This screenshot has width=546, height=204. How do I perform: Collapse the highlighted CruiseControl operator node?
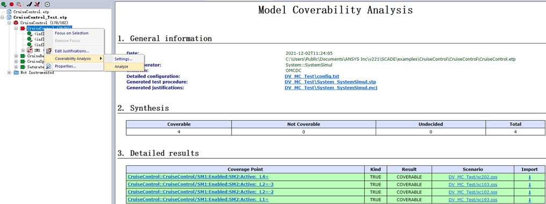tap(16, 28)
